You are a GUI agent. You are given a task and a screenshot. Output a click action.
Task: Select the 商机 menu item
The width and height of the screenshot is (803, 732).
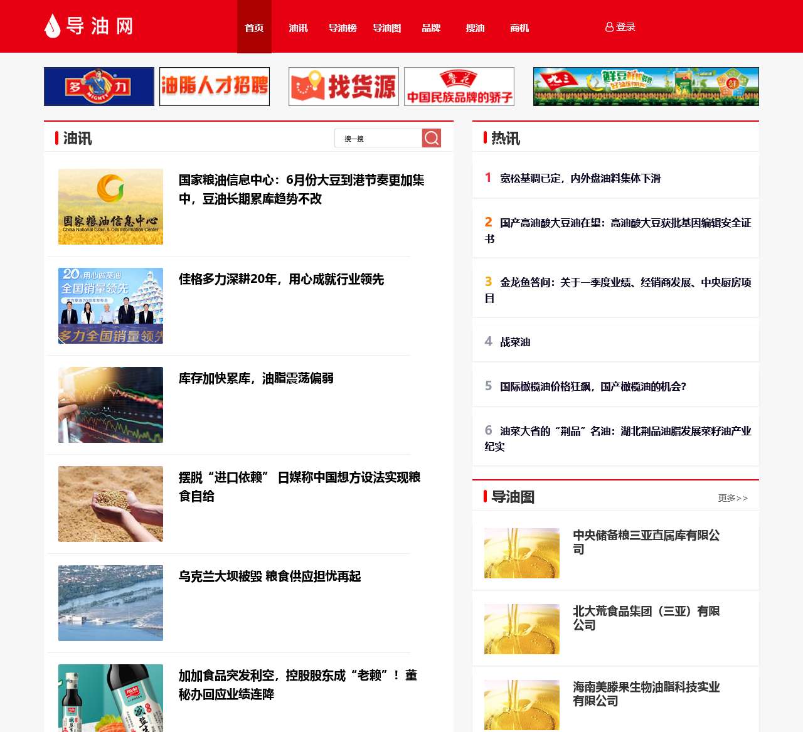click(x=518, y=28)
